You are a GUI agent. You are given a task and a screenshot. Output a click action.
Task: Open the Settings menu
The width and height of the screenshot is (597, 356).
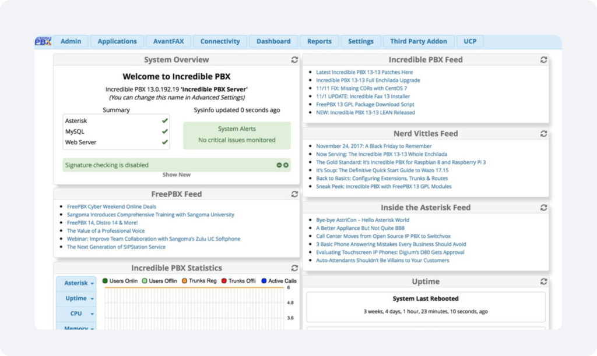point(360,41)
